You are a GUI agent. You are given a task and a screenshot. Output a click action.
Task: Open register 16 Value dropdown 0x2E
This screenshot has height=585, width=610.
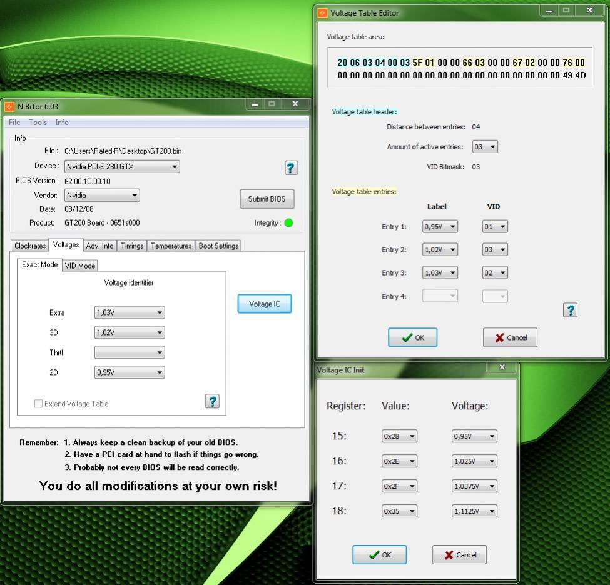[x=399, y=461]
